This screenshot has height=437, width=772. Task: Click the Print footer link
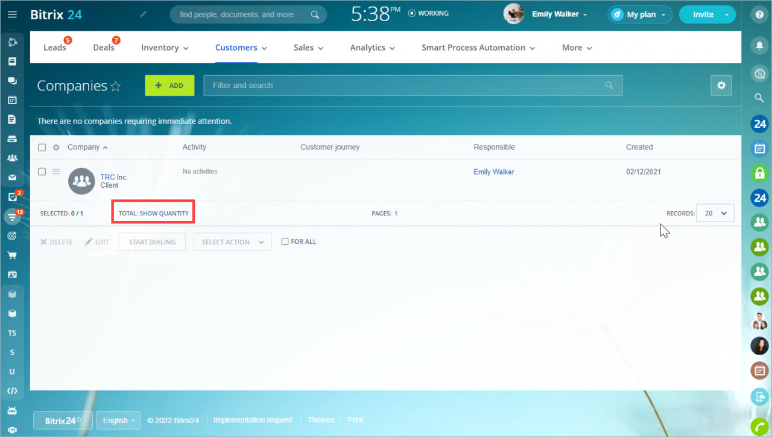click(355, 420)
